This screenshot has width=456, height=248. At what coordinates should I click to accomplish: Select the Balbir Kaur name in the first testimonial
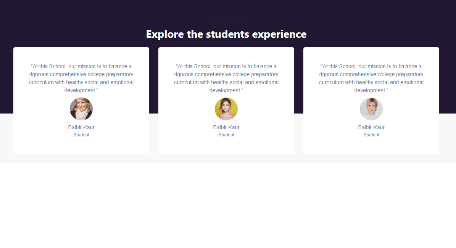pyautogui.click(x=81, y=127)
